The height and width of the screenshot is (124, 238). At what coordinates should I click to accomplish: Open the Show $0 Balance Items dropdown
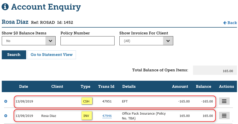point(28,41)
